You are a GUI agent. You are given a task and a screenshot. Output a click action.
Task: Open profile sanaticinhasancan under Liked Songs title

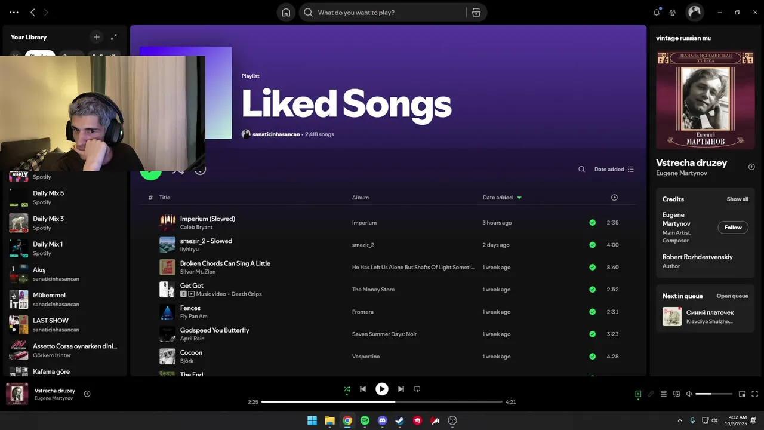pyautogui.click(x=277, y=134)
